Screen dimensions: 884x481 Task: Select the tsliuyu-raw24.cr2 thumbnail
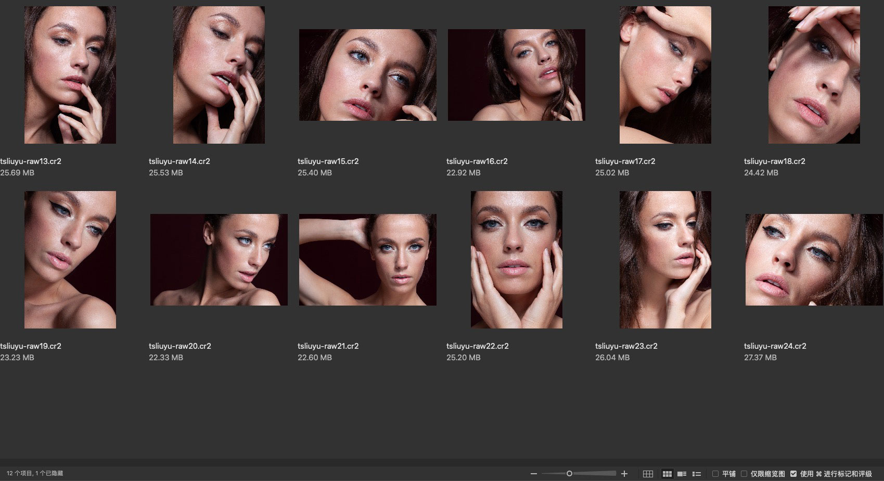(814, 259)
